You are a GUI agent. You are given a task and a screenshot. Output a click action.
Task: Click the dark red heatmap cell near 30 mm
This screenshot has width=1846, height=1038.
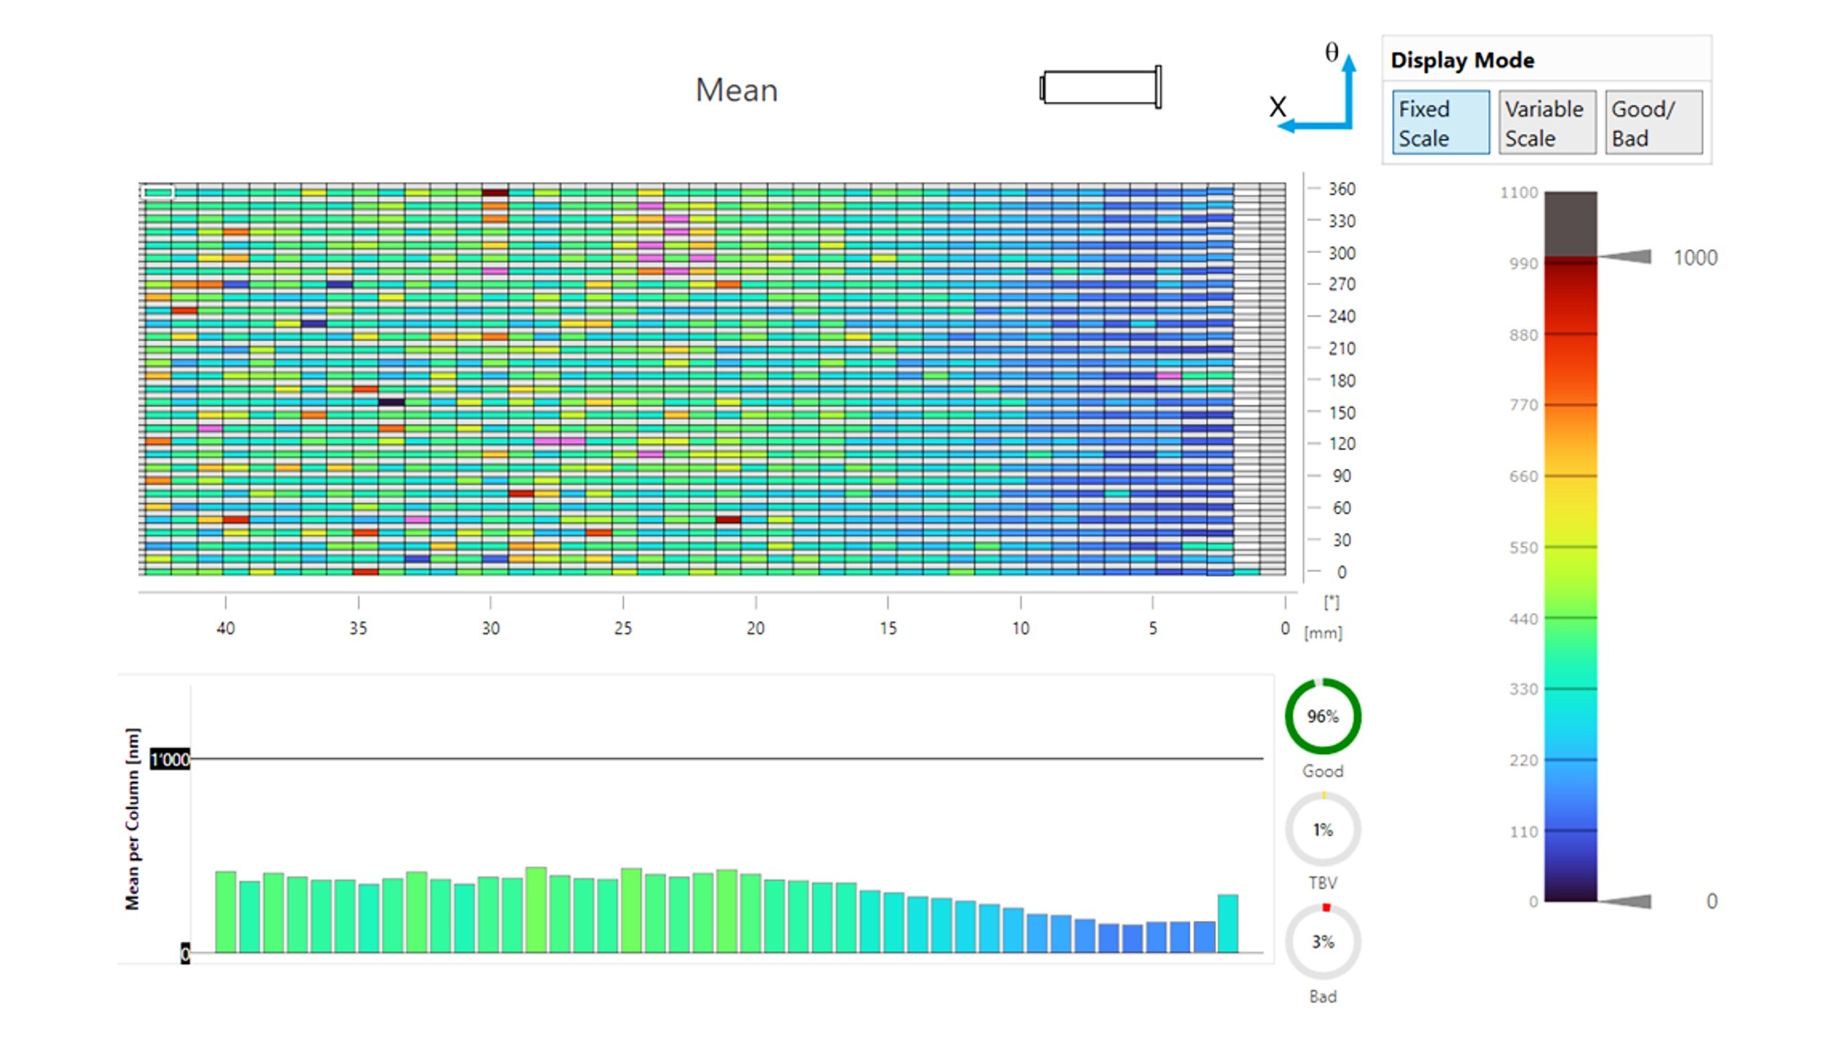[495, 193]
